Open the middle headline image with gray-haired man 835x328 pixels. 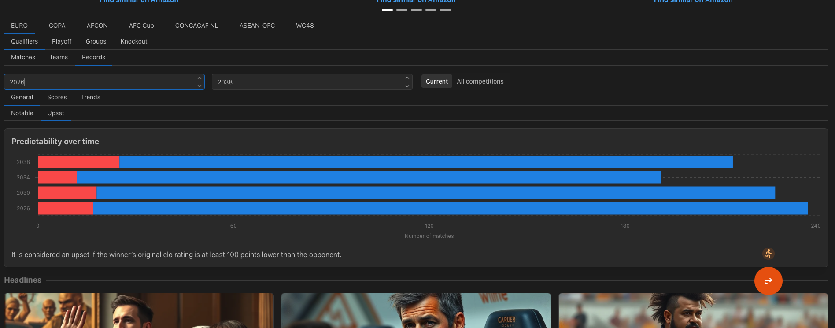click(416, 310)
